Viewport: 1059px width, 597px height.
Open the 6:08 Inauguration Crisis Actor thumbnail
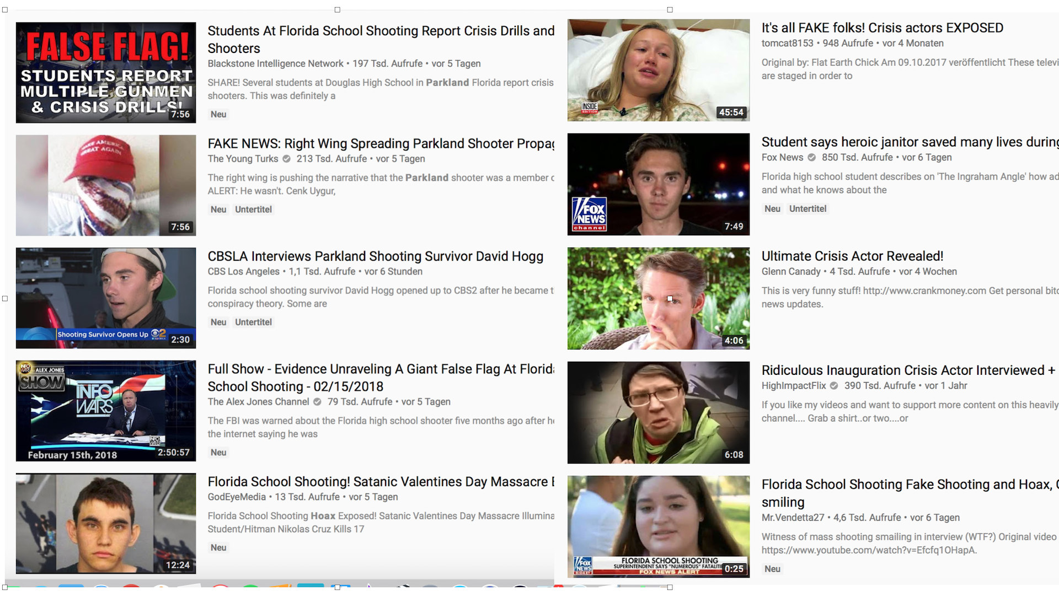pyautogui.click(x=659, y=412)
